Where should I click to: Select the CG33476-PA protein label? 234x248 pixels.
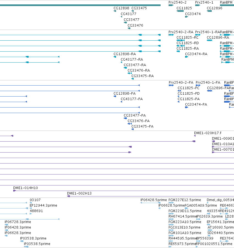tap(139, 121)
